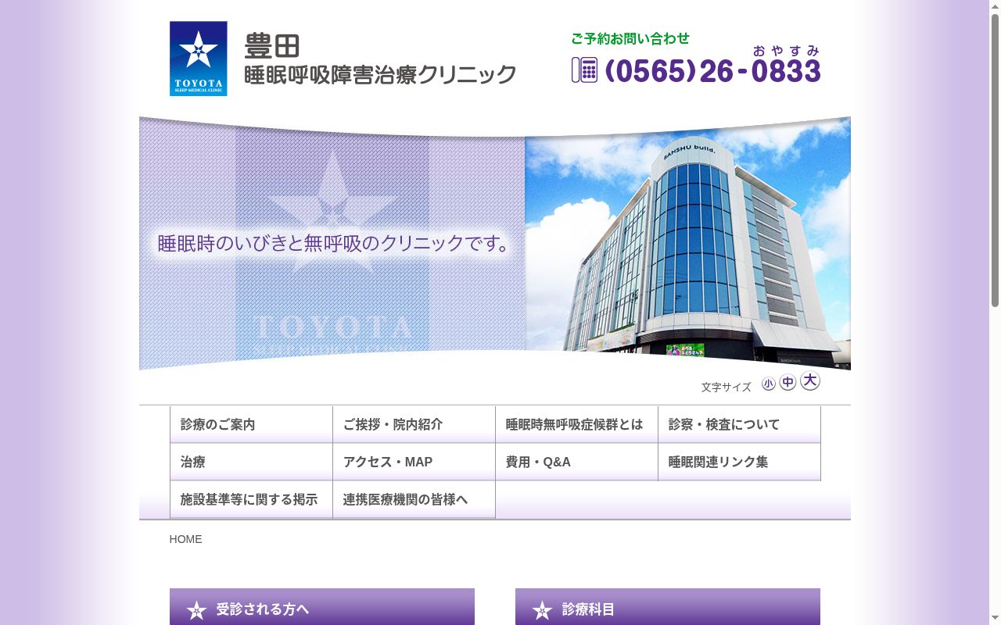Screen dimensions: 1001x625
Task: Click the ご予約お問い合わせ heading text
Action: 630,38
